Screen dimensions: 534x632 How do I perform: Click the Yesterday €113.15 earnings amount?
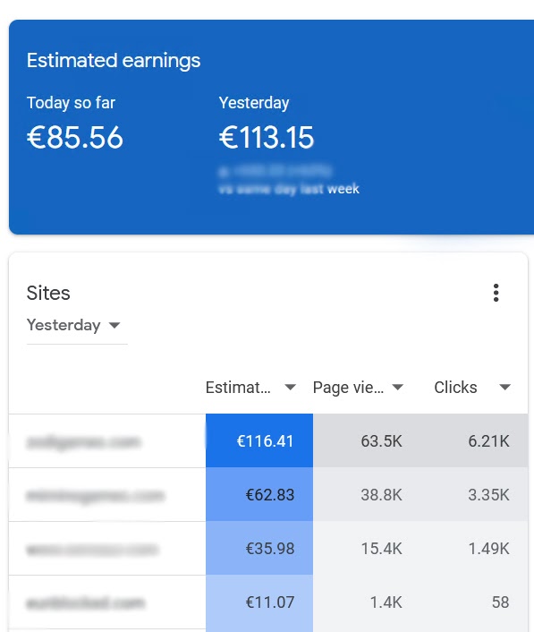click(267, 138)
